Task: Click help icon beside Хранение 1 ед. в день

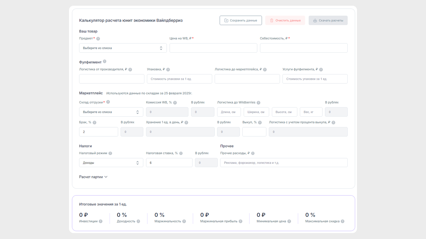Action: point(186,122)
